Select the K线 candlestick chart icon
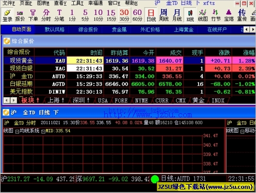 [x=190, y=15]
